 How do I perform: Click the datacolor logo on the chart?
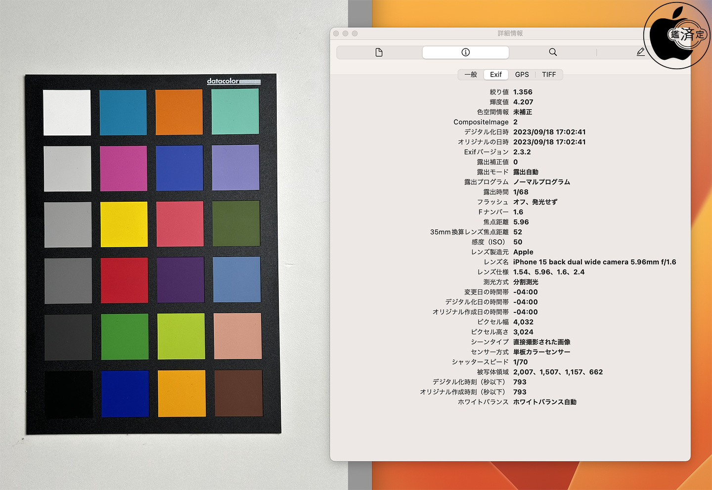coord(223,81)
